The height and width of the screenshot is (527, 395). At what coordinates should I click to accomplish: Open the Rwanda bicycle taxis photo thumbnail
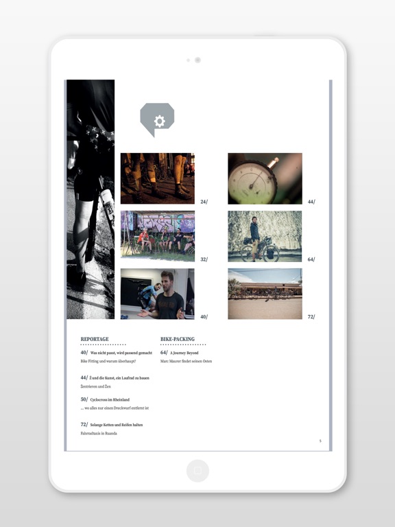coord(265,294)
